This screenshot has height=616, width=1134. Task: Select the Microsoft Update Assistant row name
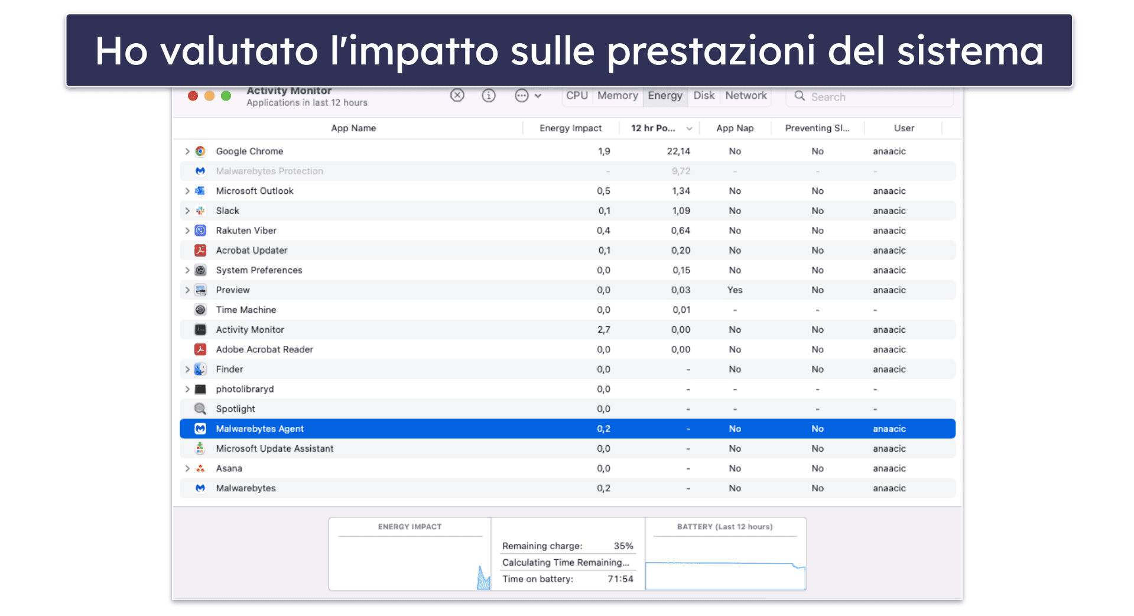coord(275,448)
